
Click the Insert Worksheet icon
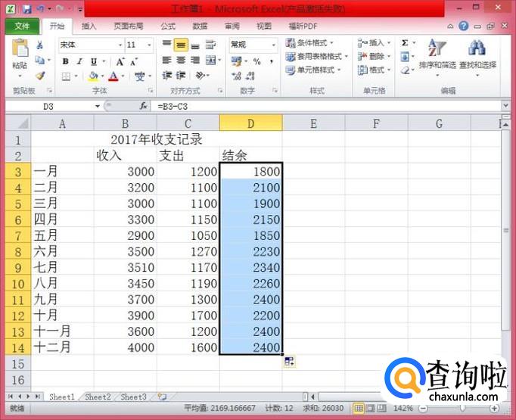pos(162,397)
